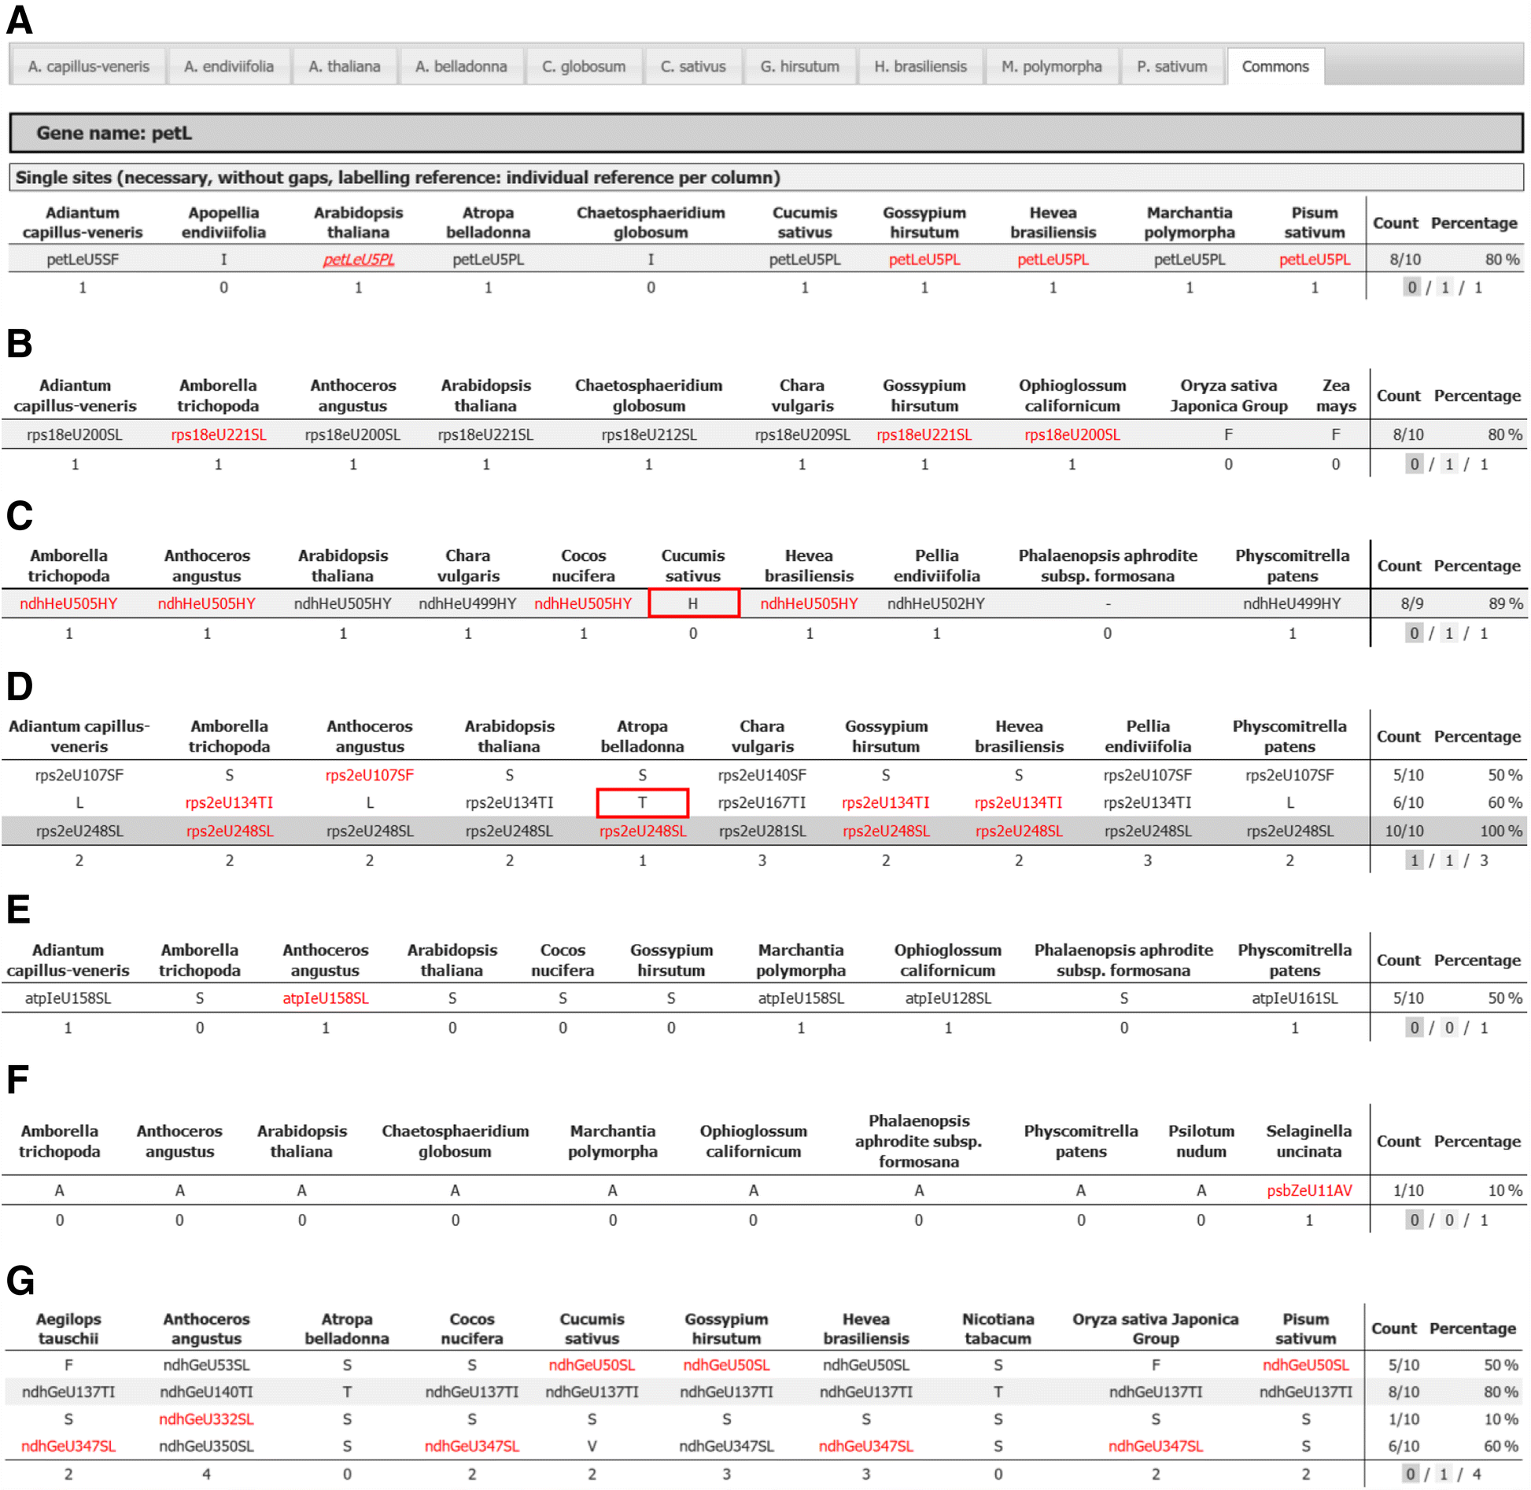Image resolution: width=1531 pixels, height=1490 pixels.
Task: Click the 8/9 count in panel C
Action: 1412,603
